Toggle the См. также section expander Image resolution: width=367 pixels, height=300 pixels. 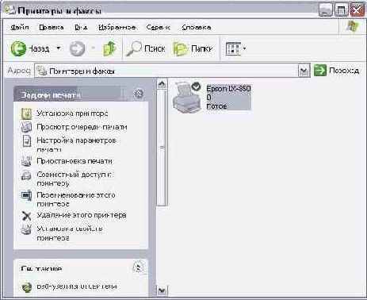point(138,267)
